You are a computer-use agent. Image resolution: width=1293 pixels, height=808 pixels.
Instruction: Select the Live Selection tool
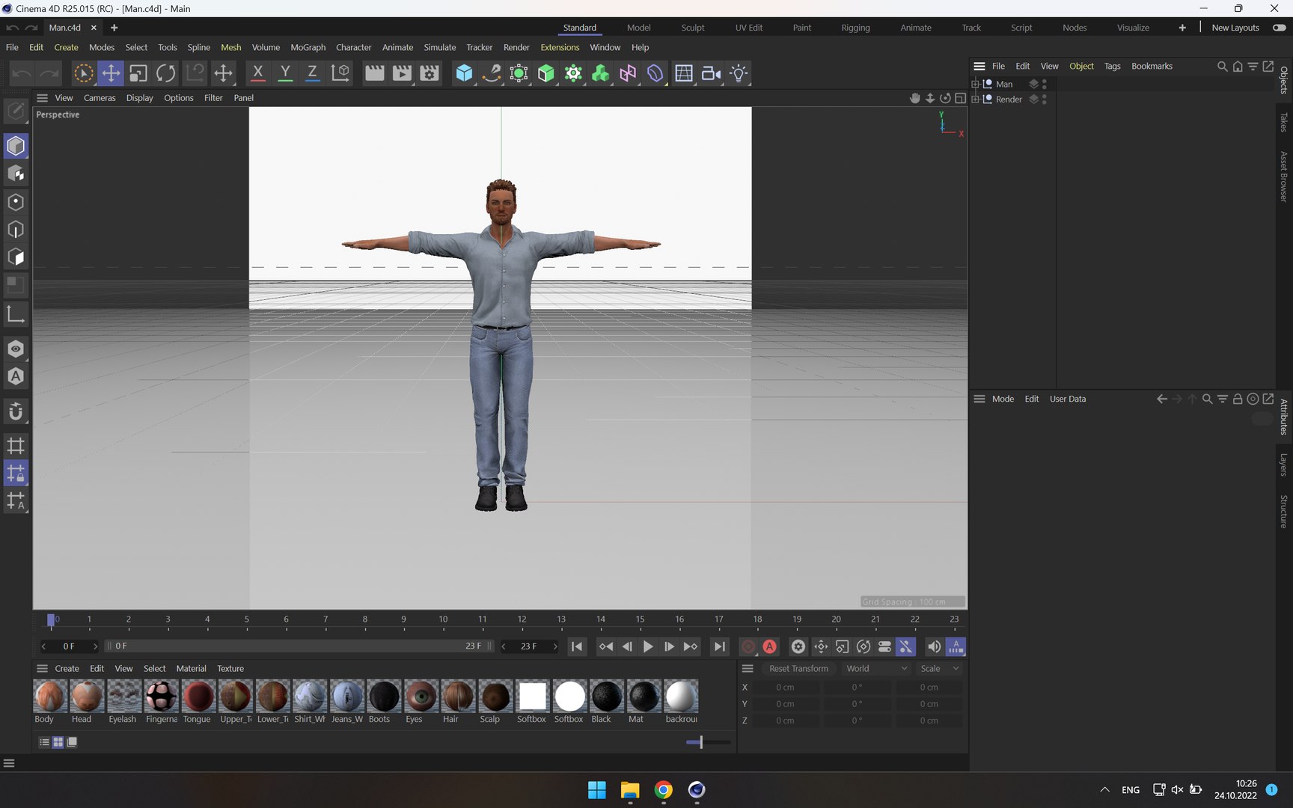click(x=83, y=73)
